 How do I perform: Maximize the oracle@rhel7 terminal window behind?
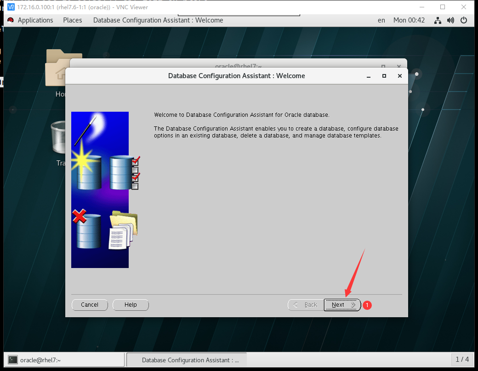point(383,66)
